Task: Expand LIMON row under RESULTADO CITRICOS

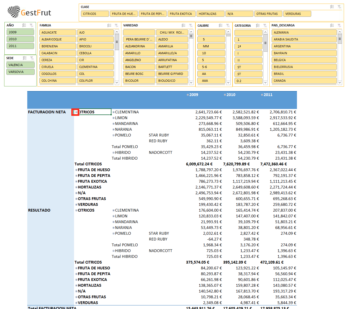Action: point(113,216)
